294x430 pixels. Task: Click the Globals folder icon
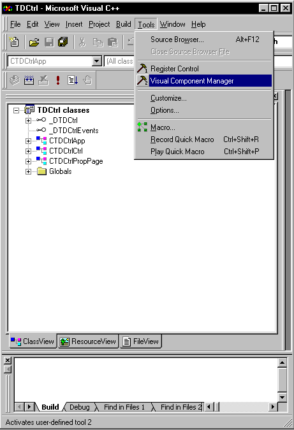pos(41,171)
